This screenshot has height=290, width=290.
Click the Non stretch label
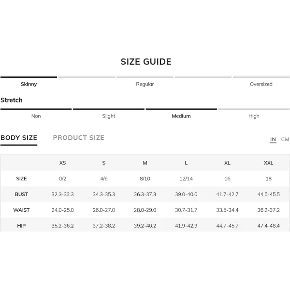(x=36, y=116)
